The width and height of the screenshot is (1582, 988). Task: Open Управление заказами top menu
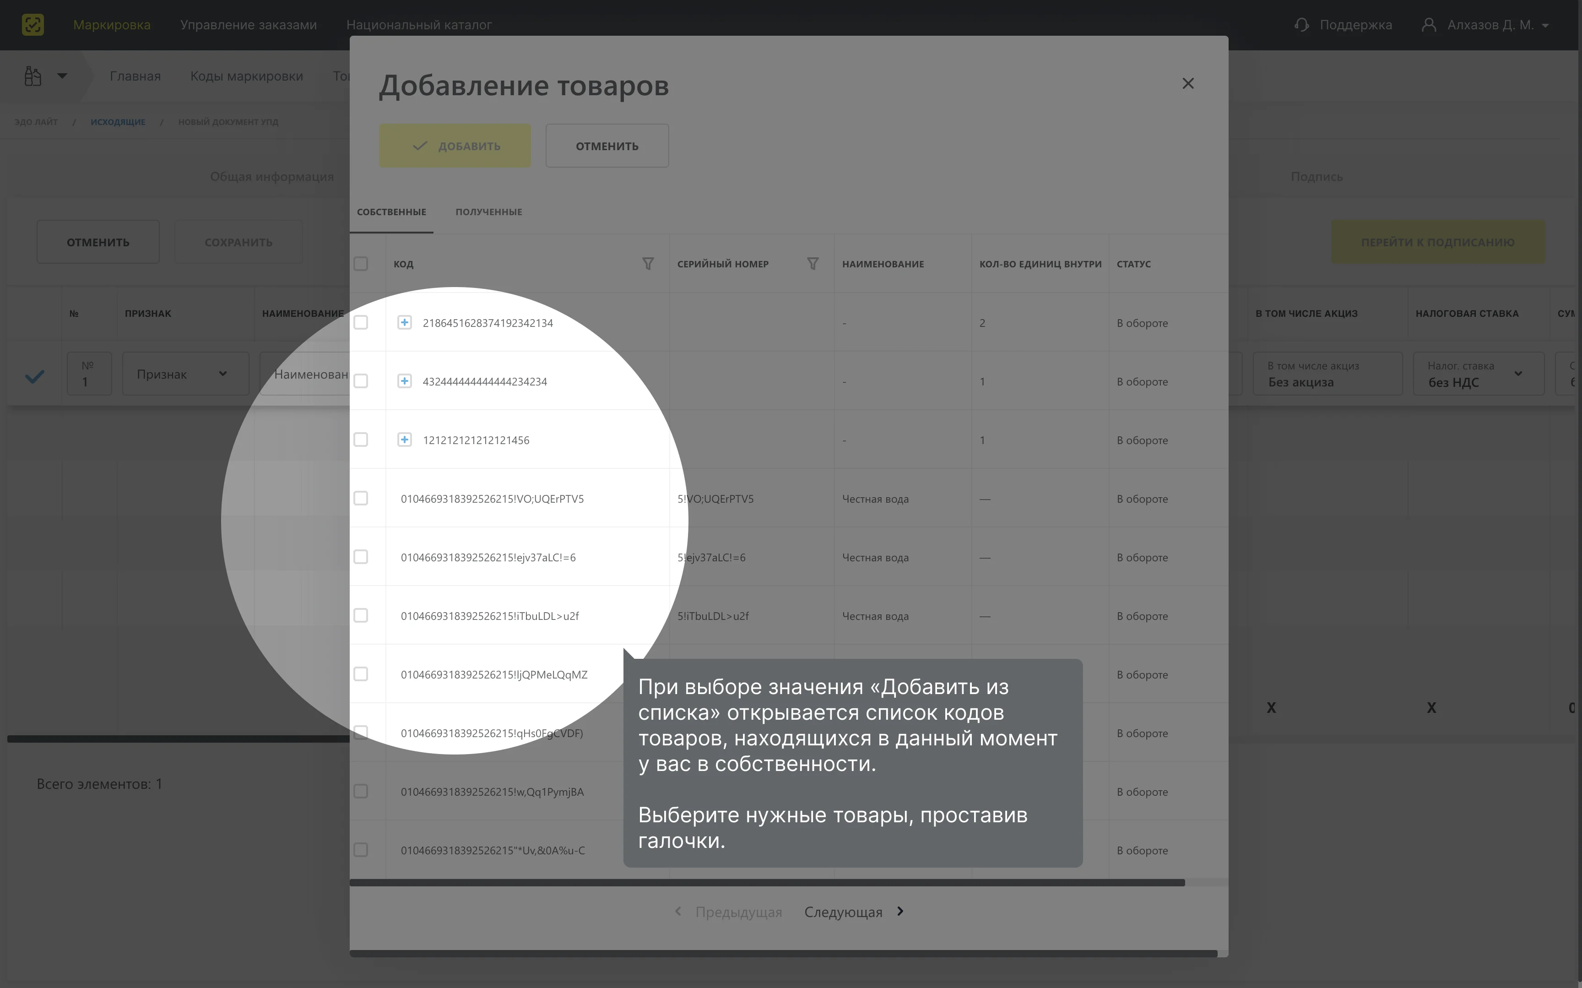248,25
